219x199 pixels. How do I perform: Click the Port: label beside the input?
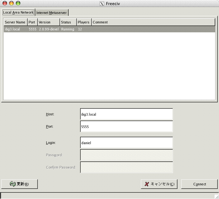point(50,126)
